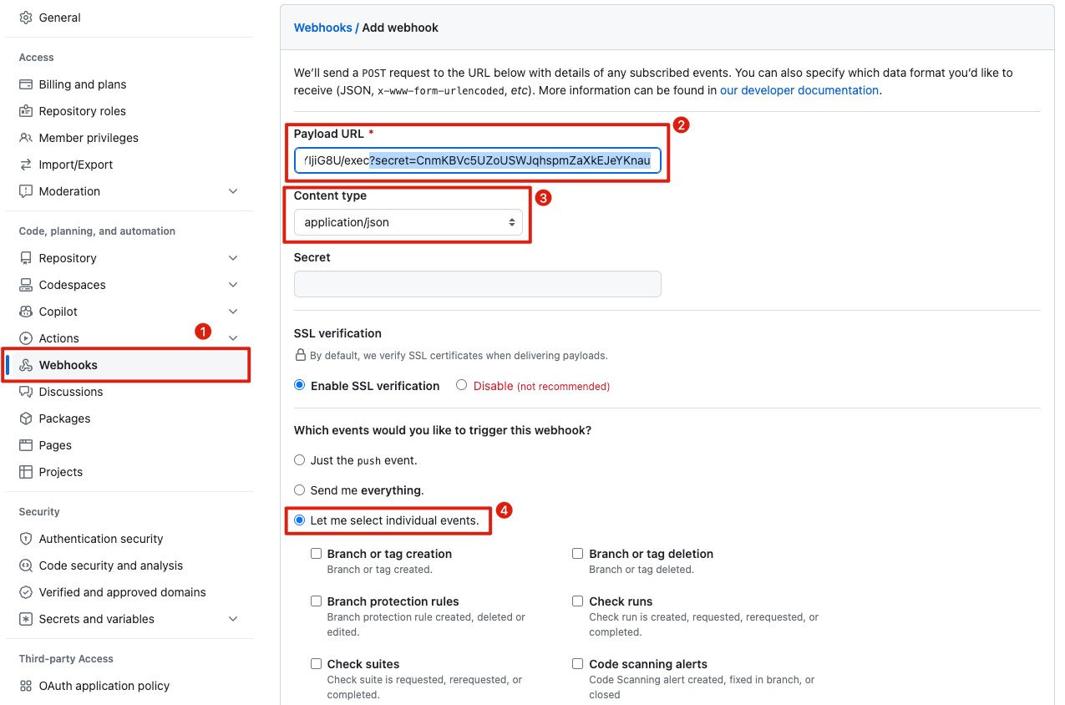
Task: Open our developer documentation link
Action: (x=799, y=90)
